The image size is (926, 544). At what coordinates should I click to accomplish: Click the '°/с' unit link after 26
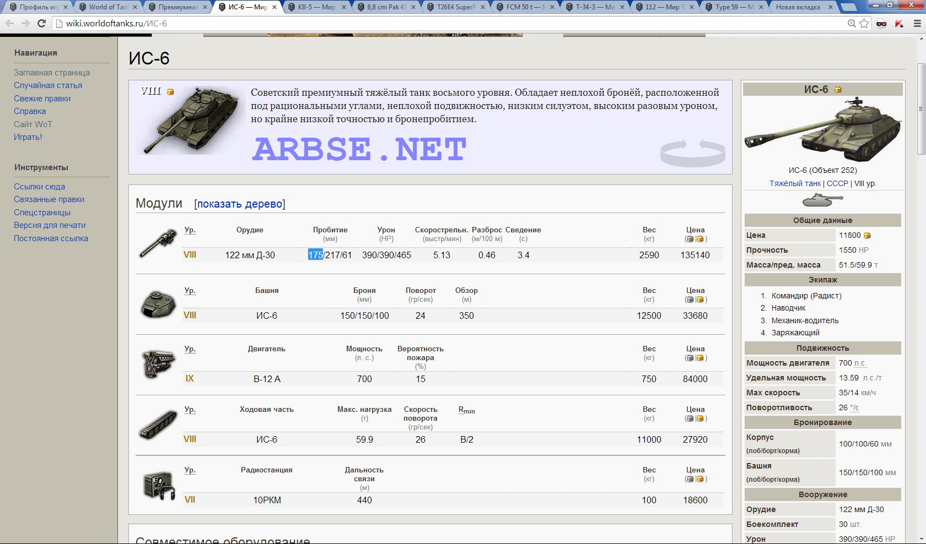pyautogui.click(x=854, y=408)
